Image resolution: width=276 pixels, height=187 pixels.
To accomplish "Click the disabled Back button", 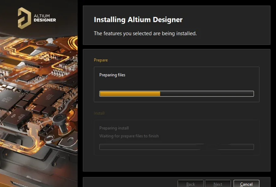I will click(x=190, y=183).
